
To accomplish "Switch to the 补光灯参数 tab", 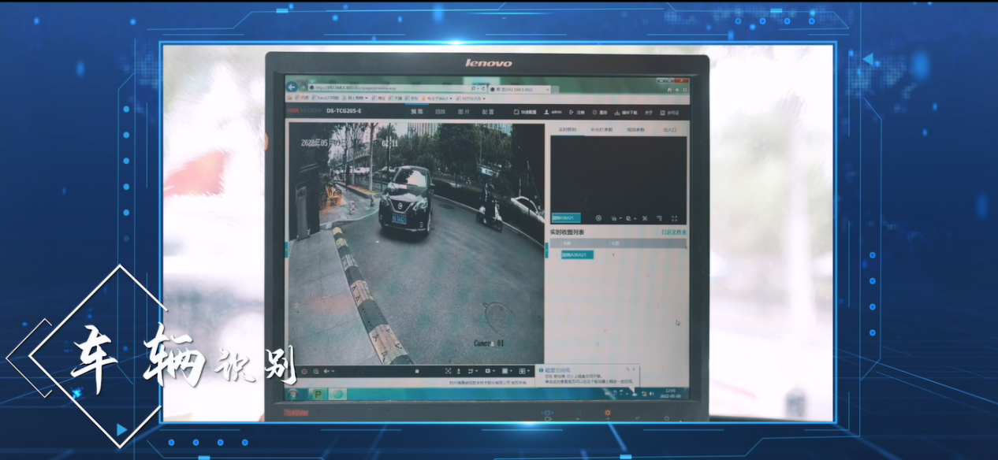I will 601,129.
